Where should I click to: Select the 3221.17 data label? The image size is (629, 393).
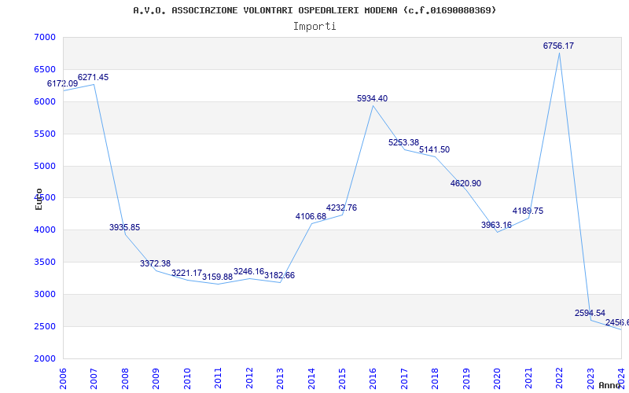[186, 273]
